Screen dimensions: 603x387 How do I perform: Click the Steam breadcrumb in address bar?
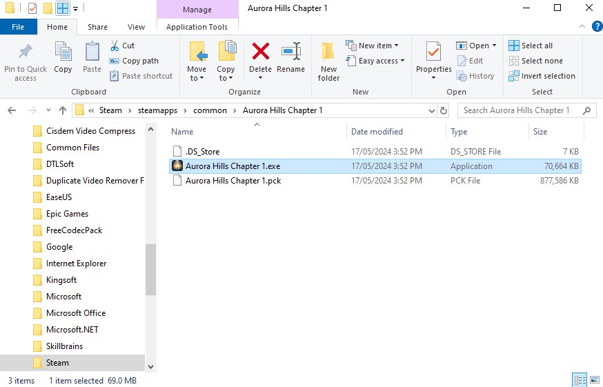pyautogui.click(x=110, y=110)
